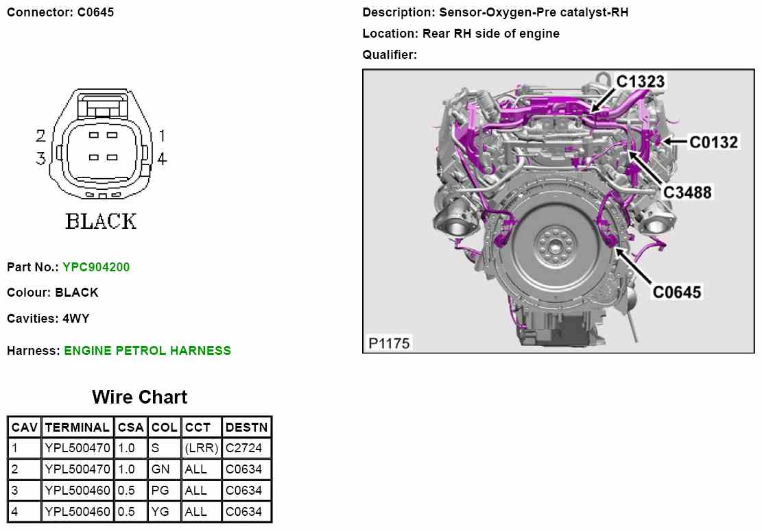Click the C0132 label in engine diagram
The image size is (762, 531).
coord(713,142)
